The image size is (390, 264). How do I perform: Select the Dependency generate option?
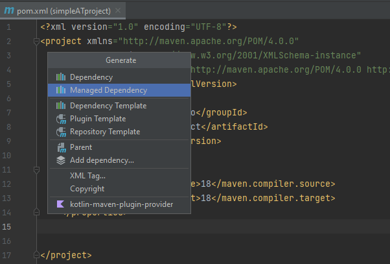(119, 77)
